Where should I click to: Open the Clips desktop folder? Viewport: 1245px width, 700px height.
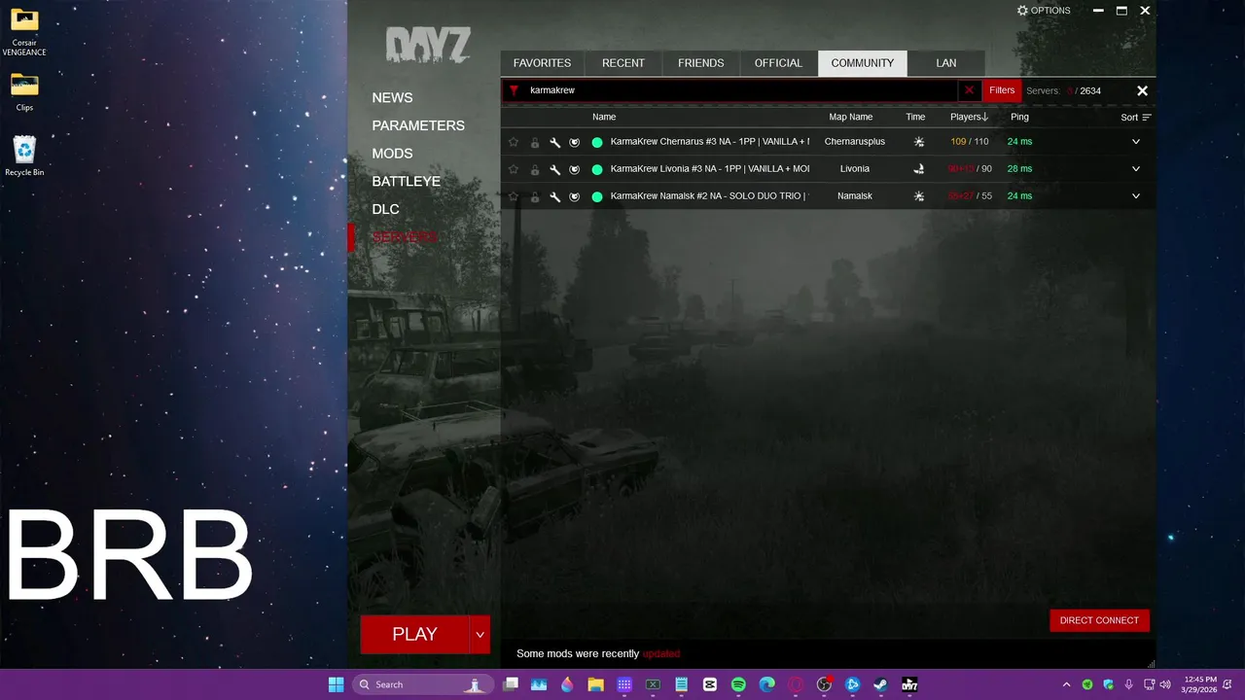pyautogui.click(x=24, y=93)
